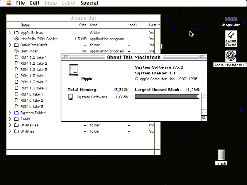Viewport: 247px width, 185px height.
Task: Select the ROM b take 2 document icon
Action: pyautogui.click(x=16, y=100)
